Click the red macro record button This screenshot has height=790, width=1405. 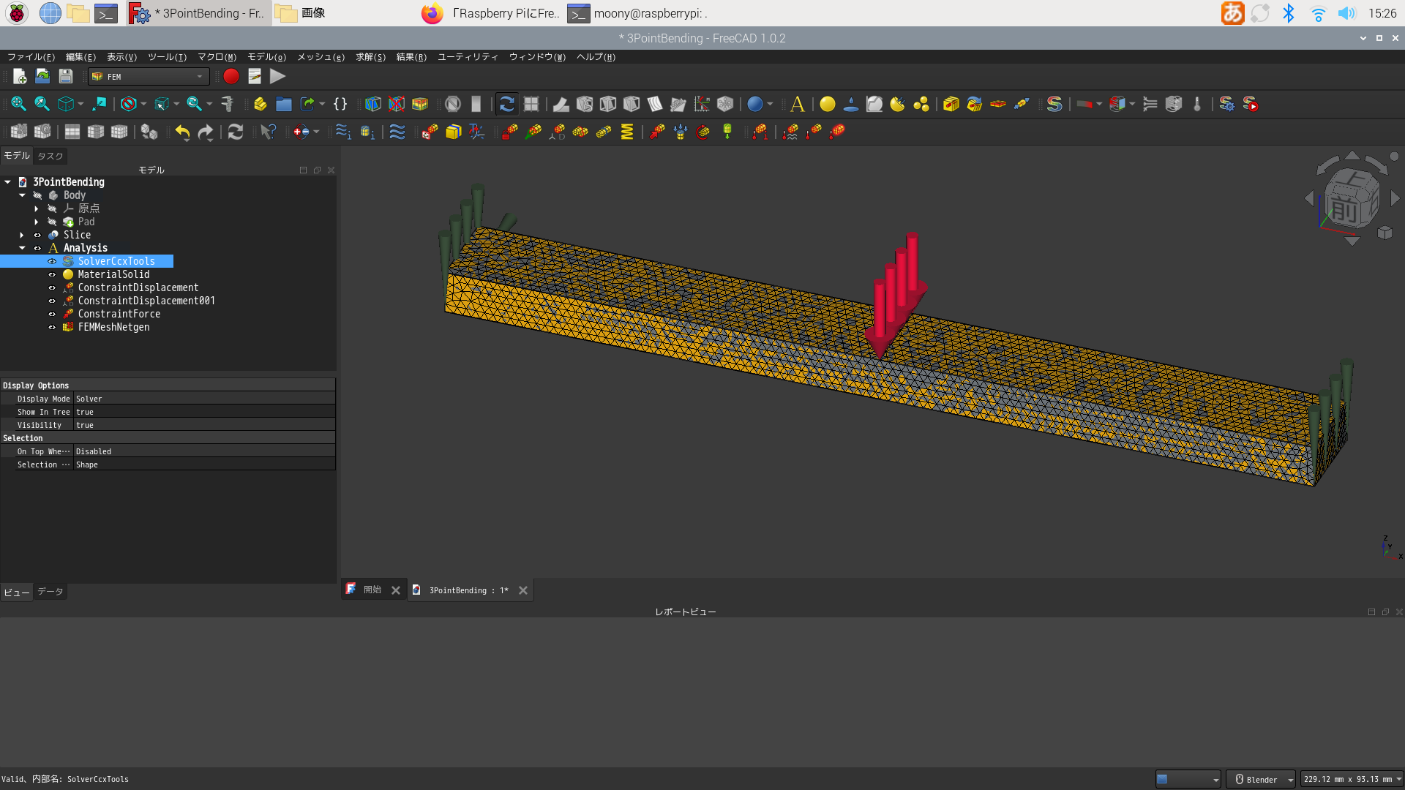click(x=231, y=76)
